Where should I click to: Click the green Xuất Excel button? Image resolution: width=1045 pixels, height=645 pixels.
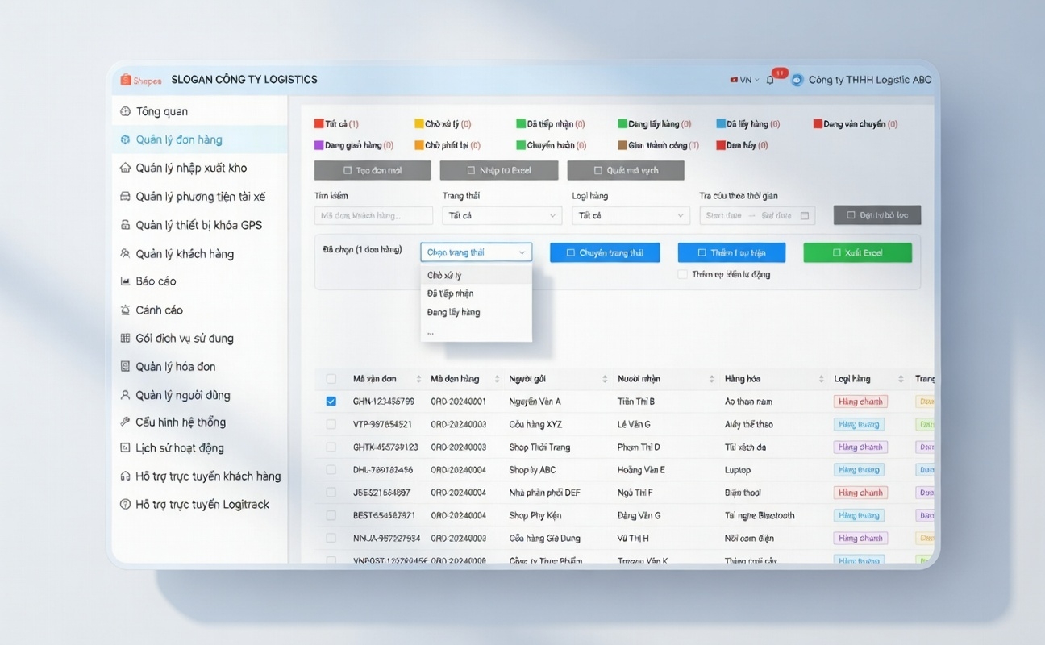point(857,252)
